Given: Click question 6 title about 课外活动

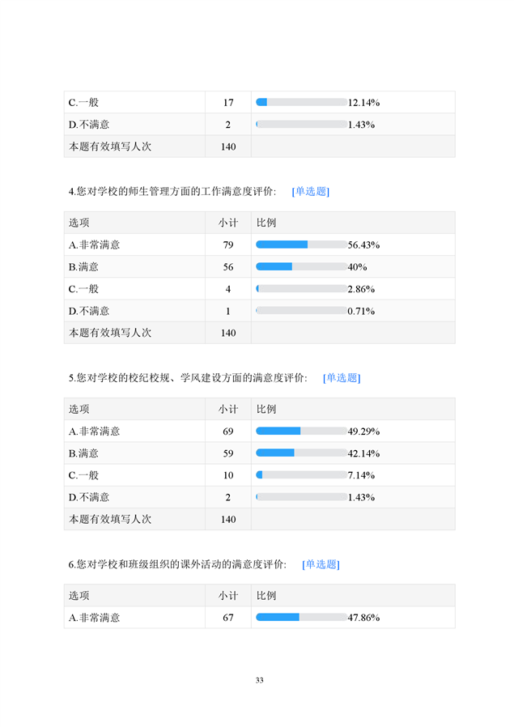Looking at the screenshot, I should tap(177, 564).
